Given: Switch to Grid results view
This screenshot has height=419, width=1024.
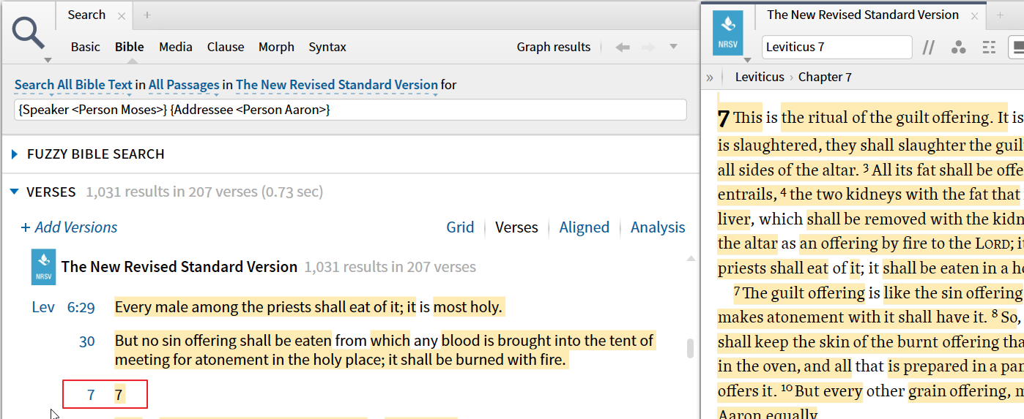Looking at the screenshot, I should (x=460, y=227).
